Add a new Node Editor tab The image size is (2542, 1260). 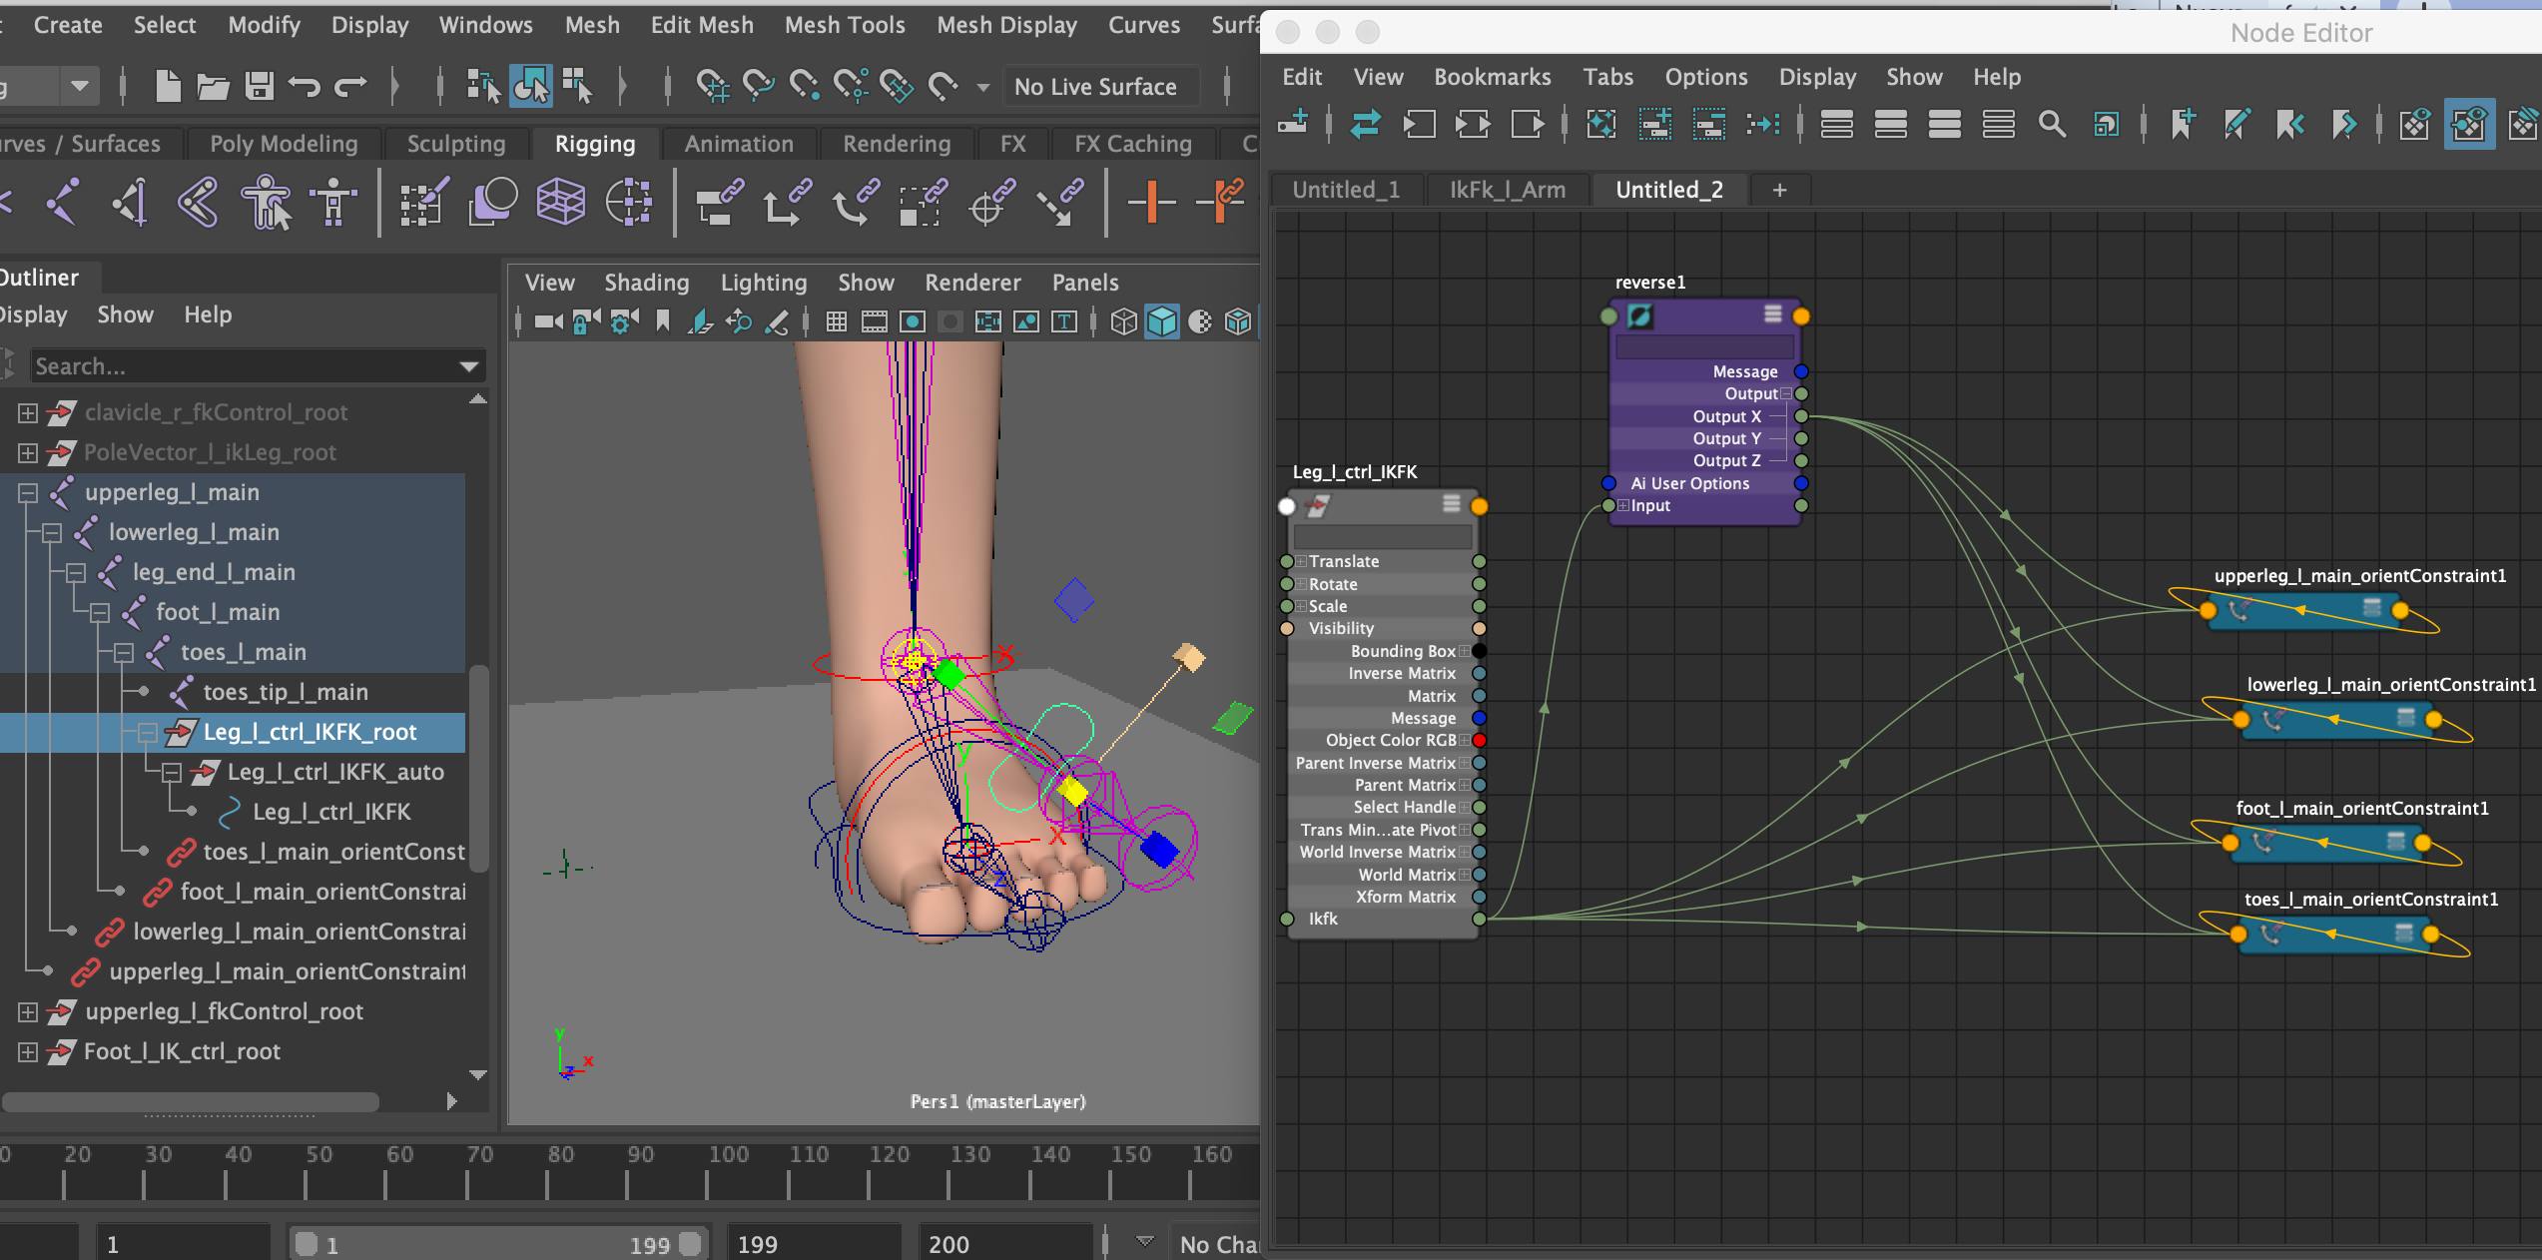coord(1779,190)
